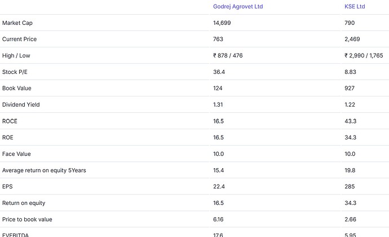Click KSE dividend yield value 1.22
The image size is (389, 237).
tap(350, 104)
